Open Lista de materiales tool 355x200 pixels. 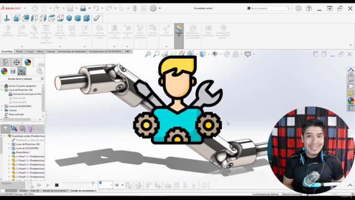point(153,31)
